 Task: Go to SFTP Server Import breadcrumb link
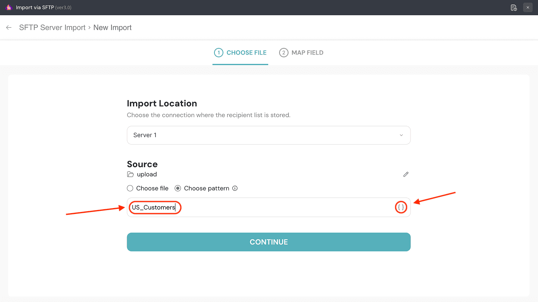pos(52,28)
